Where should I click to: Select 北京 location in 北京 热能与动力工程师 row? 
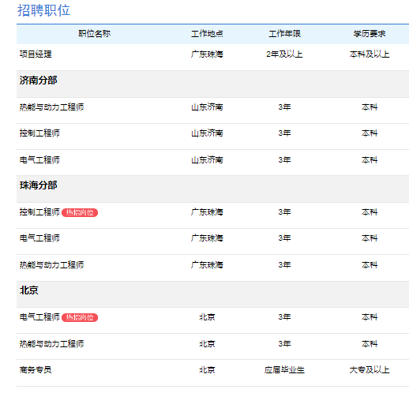(x=207, y=344)
